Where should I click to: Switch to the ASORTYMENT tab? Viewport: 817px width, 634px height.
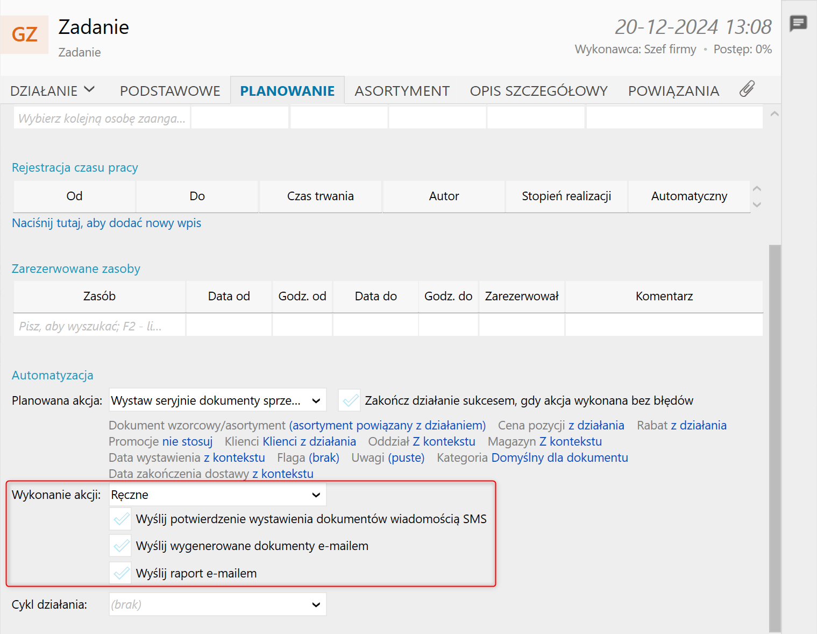402,91
